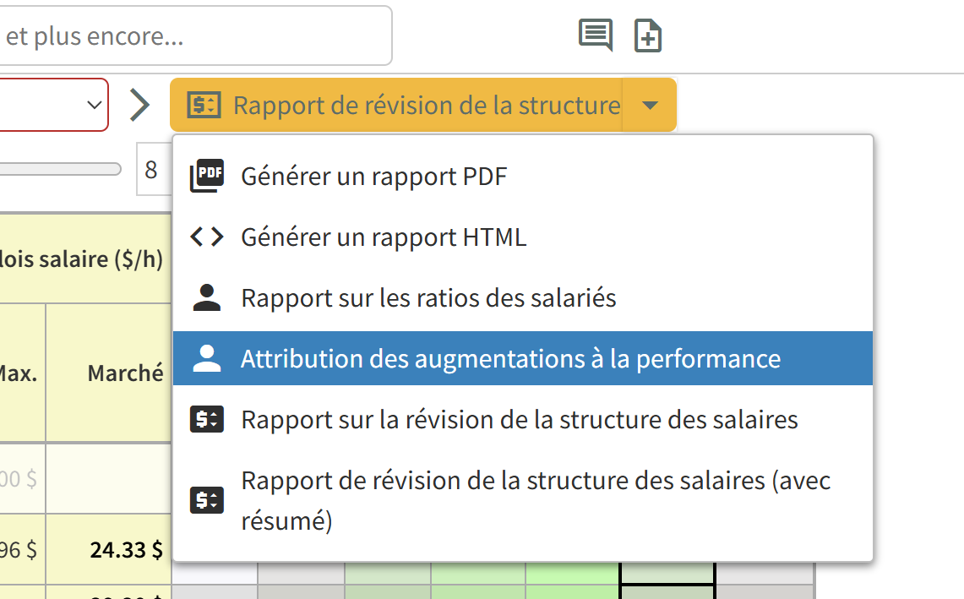The image size is (964, 599).
Task: Choose Attribution des augmentations à la performance
Action: pos(523,358)
